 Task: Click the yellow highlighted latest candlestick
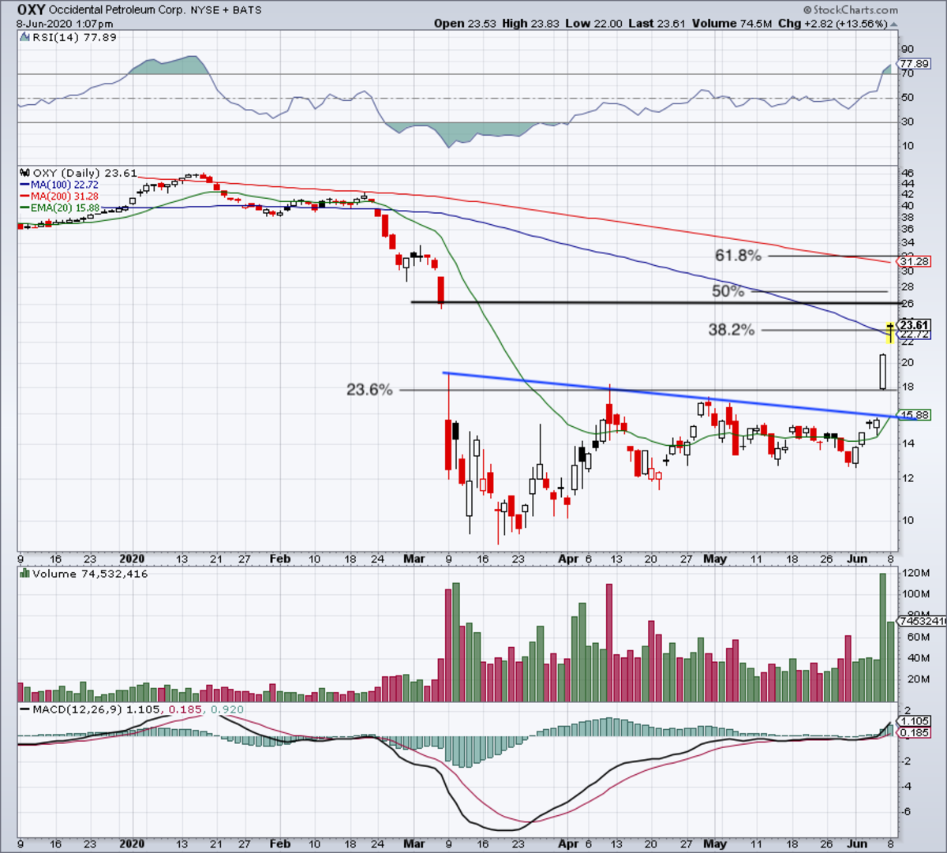[x=890, y=332]
